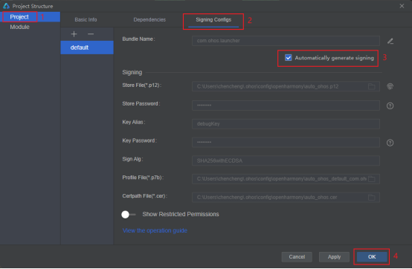
Task: Select the default signing config entry
Action: 87,48
